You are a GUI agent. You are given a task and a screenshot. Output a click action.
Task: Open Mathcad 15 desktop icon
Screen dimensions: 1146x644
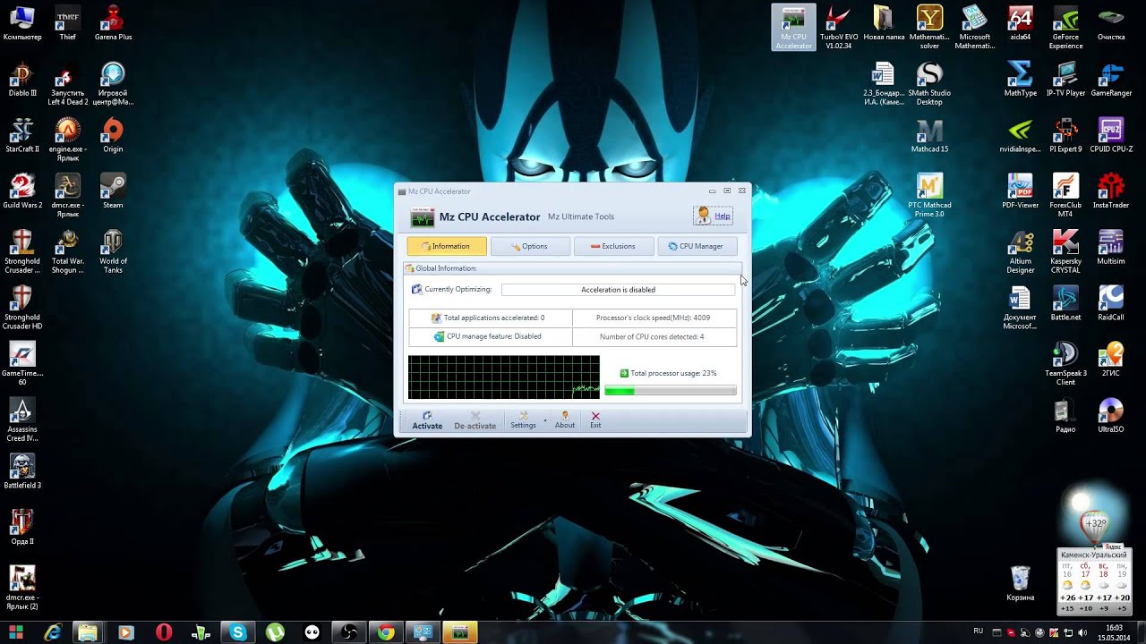[x=929, y=135]
